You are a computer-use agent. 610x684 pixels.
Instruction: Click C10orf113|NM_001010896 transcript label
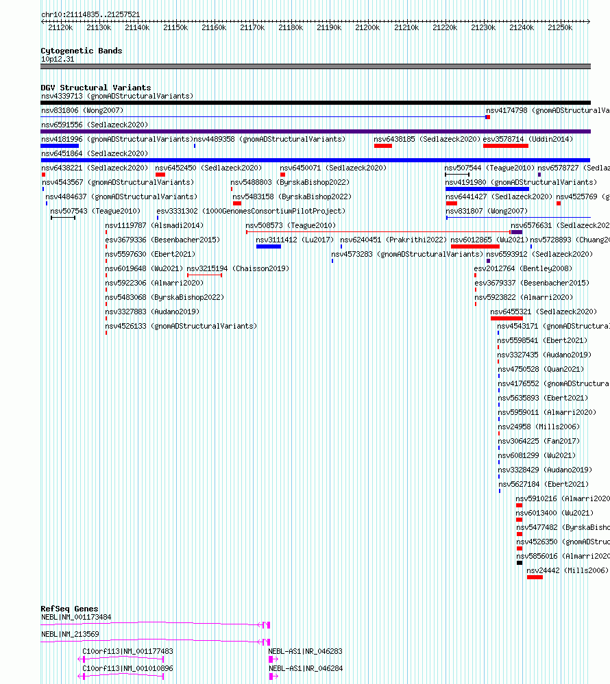click(x=128, y=668)
